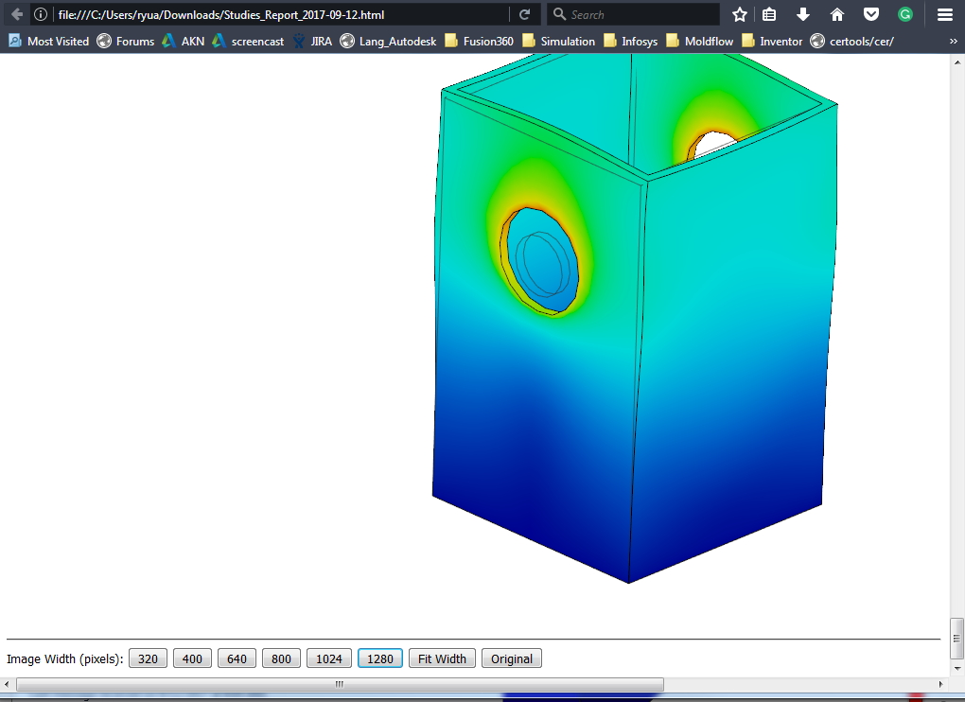Screen dimensions: 965x702
Task: Set image width to 1024
Action: pos(328,658)
